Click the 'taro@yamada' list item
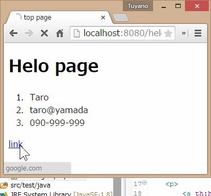The width and height of the screenshot is (211, 196). (59, 110)
